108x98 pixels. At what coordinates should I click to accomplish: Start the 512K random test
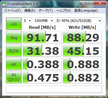click(14, 50)
